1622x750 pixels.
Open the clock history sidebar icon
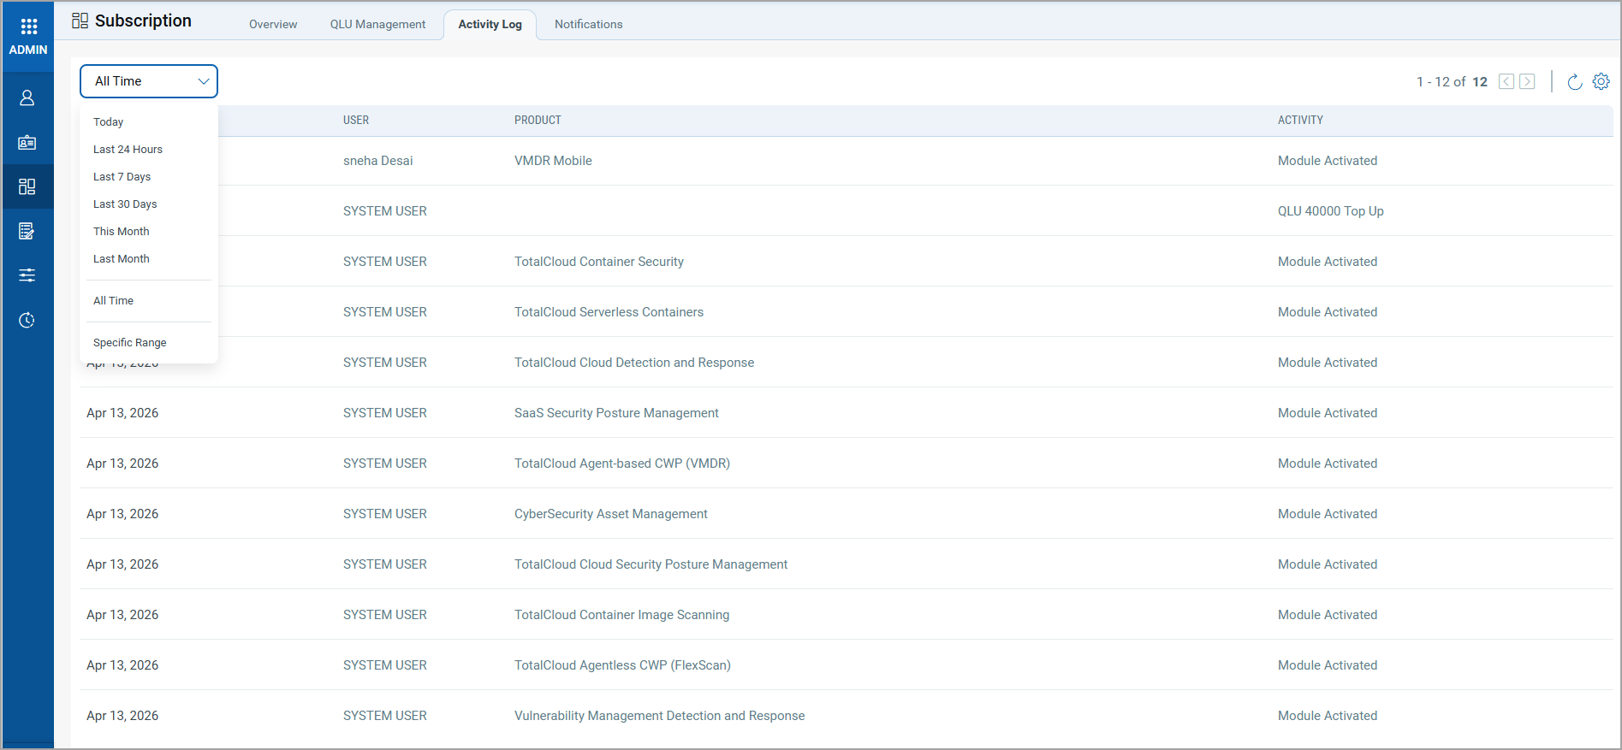pyautogui.click(x=27, y=320)
